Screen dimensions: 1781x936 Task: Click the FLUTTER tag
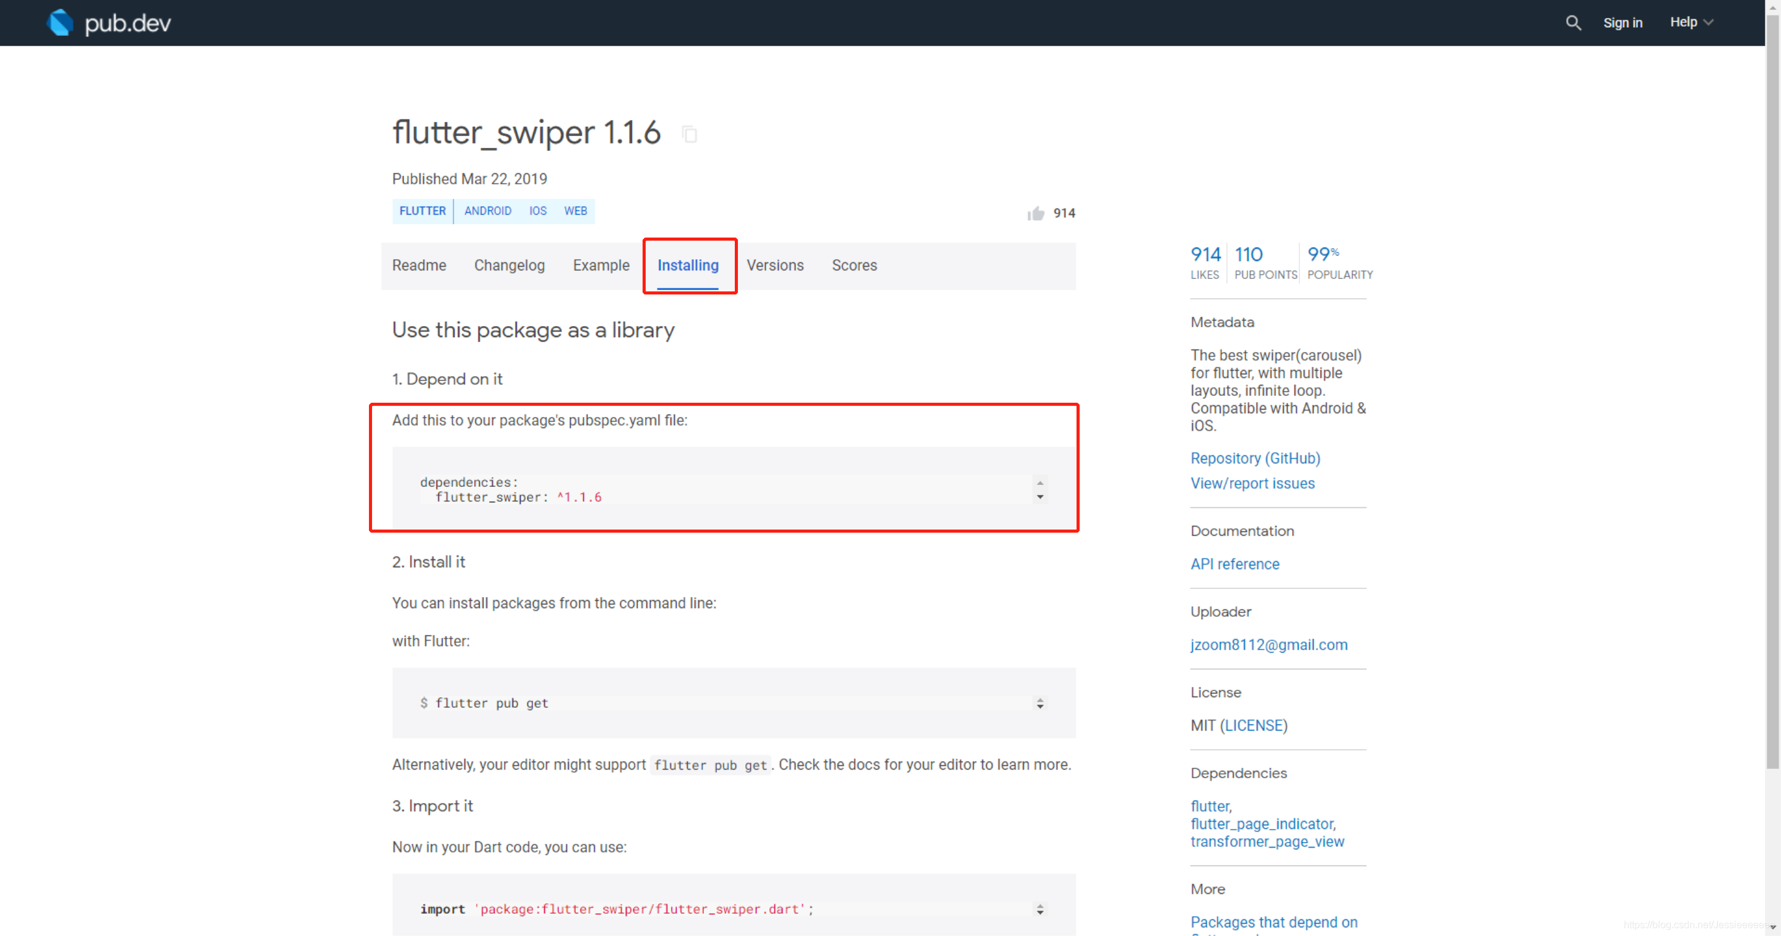point(422,211)
